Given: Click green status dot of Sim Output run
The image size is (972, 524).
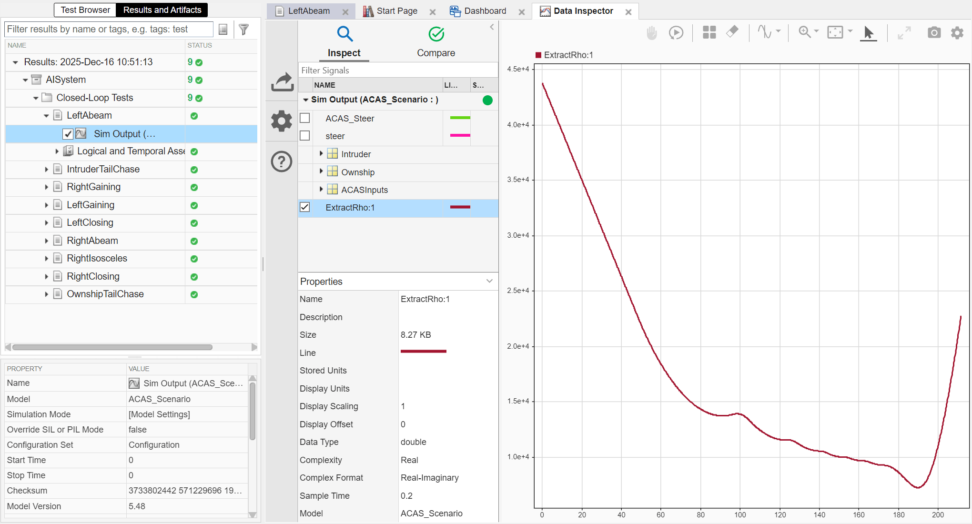Looking at the screenshot, I should pos(487,100).
